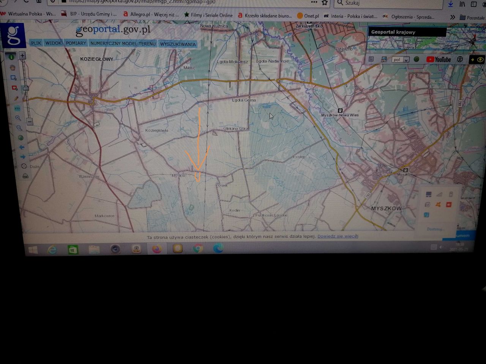Open 'Krzesło składane biuro' bookmark

pos(265,16)
